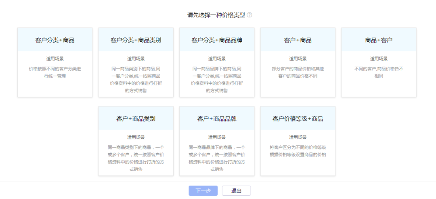Screen dimensions: 436x199
Task: Click 适用场景 label under 商品+客户
Action: pyautogui.click(x=379, y=59)
